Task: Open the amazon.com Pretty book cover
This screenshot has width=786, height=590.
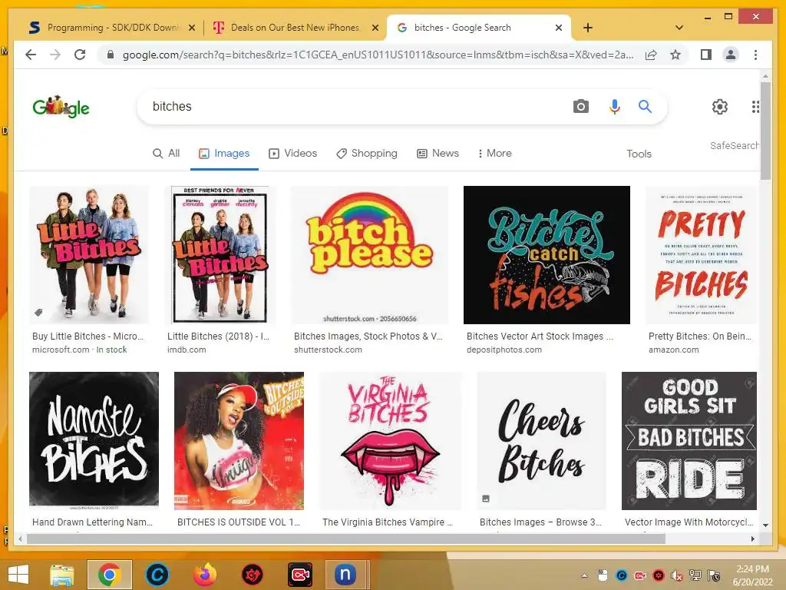Action: (x=701, y=255)
